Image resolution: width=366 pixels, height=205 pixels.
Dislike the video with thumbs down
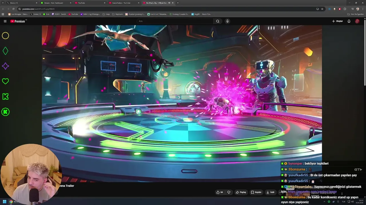229,192
